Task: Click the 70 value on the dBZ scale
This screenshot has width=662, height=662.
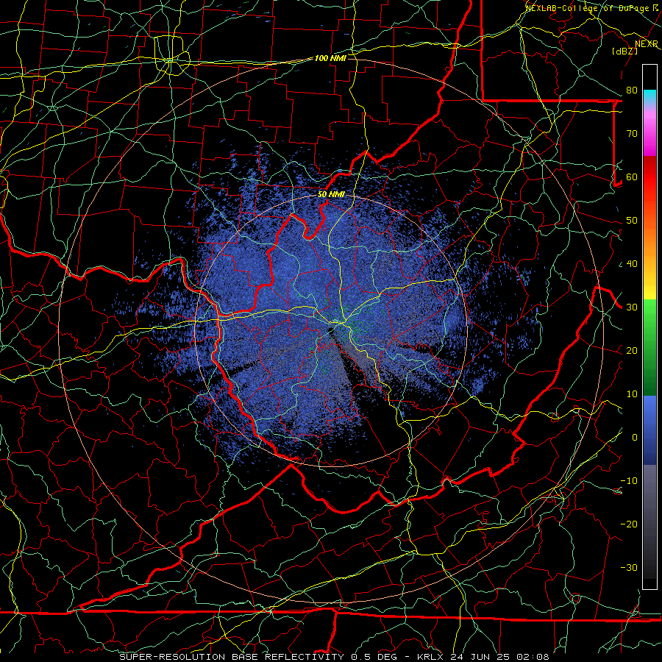Action: [632, 134]
